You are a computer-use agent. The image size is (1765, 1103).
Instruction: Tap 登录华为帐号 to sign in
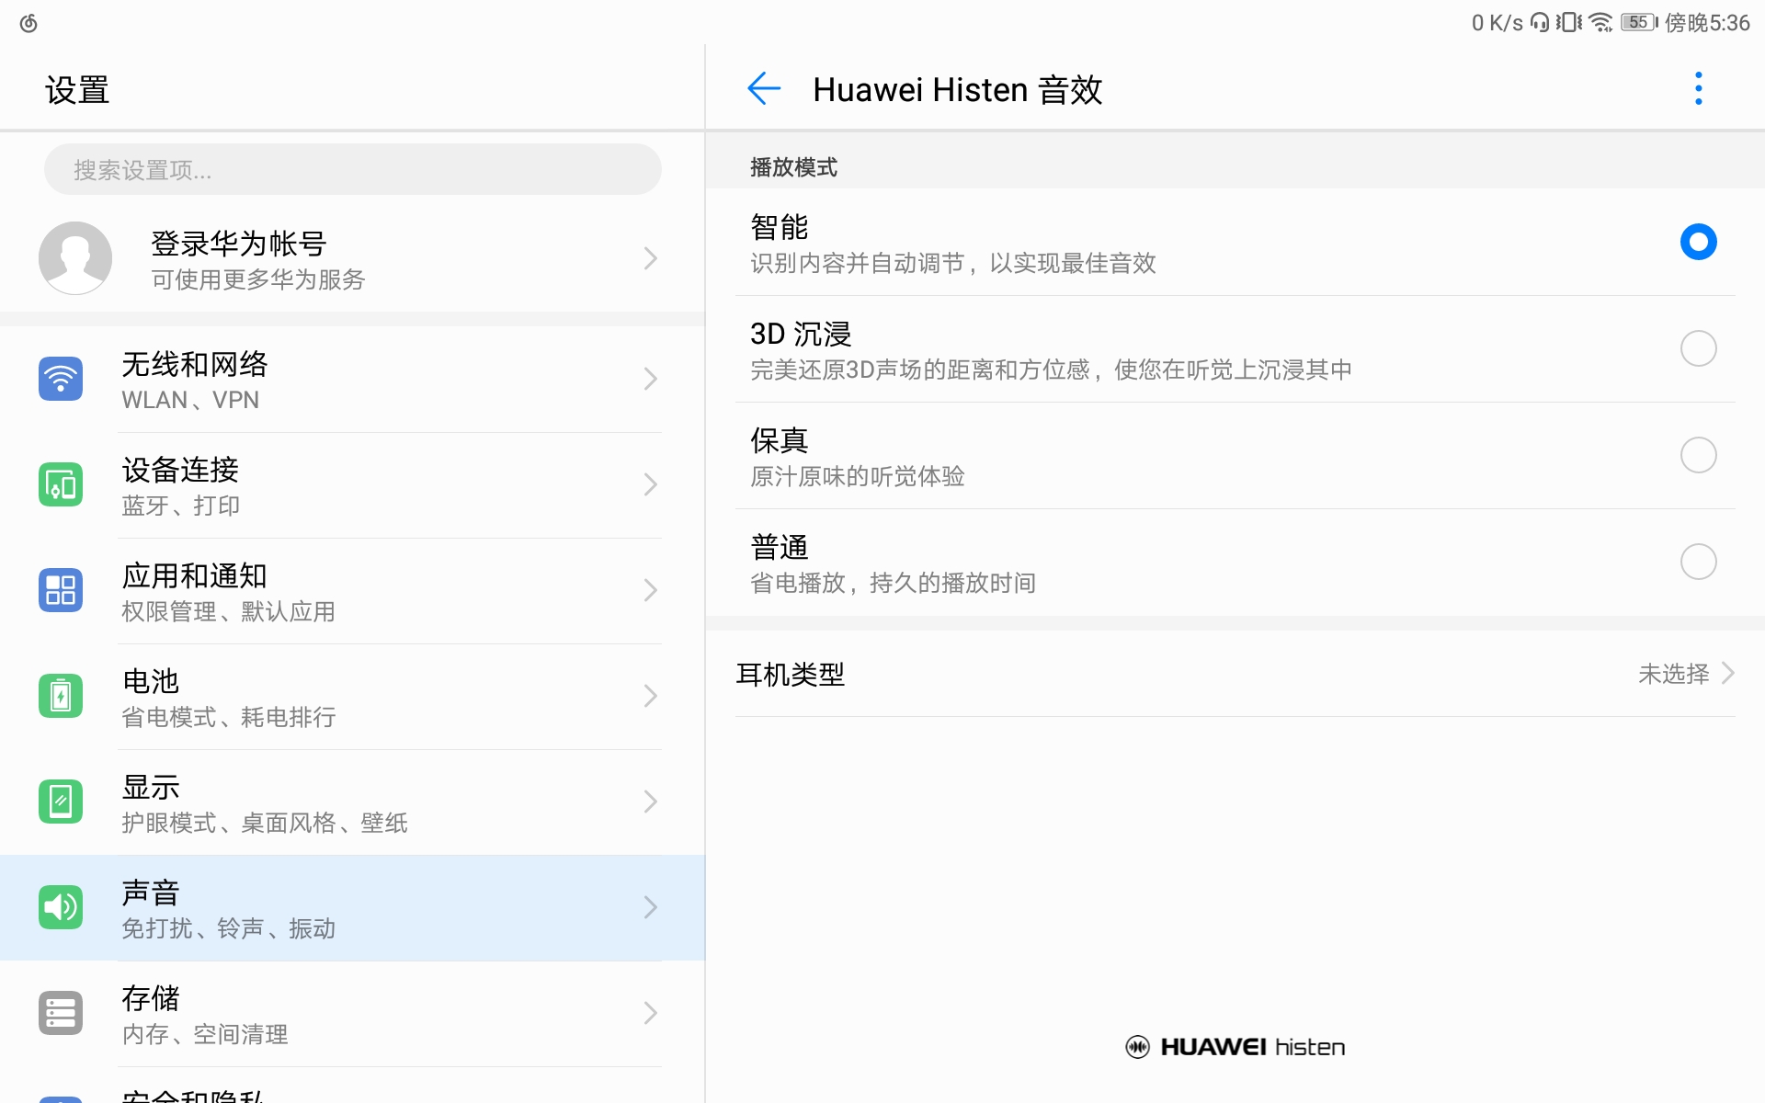(352, 258)
